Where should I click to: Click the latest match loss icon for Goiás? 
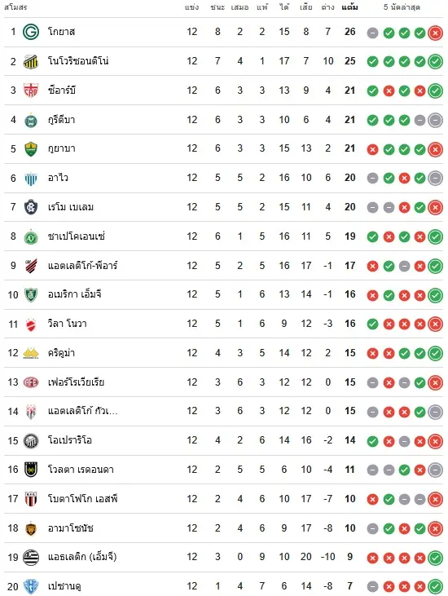point(435,33)
